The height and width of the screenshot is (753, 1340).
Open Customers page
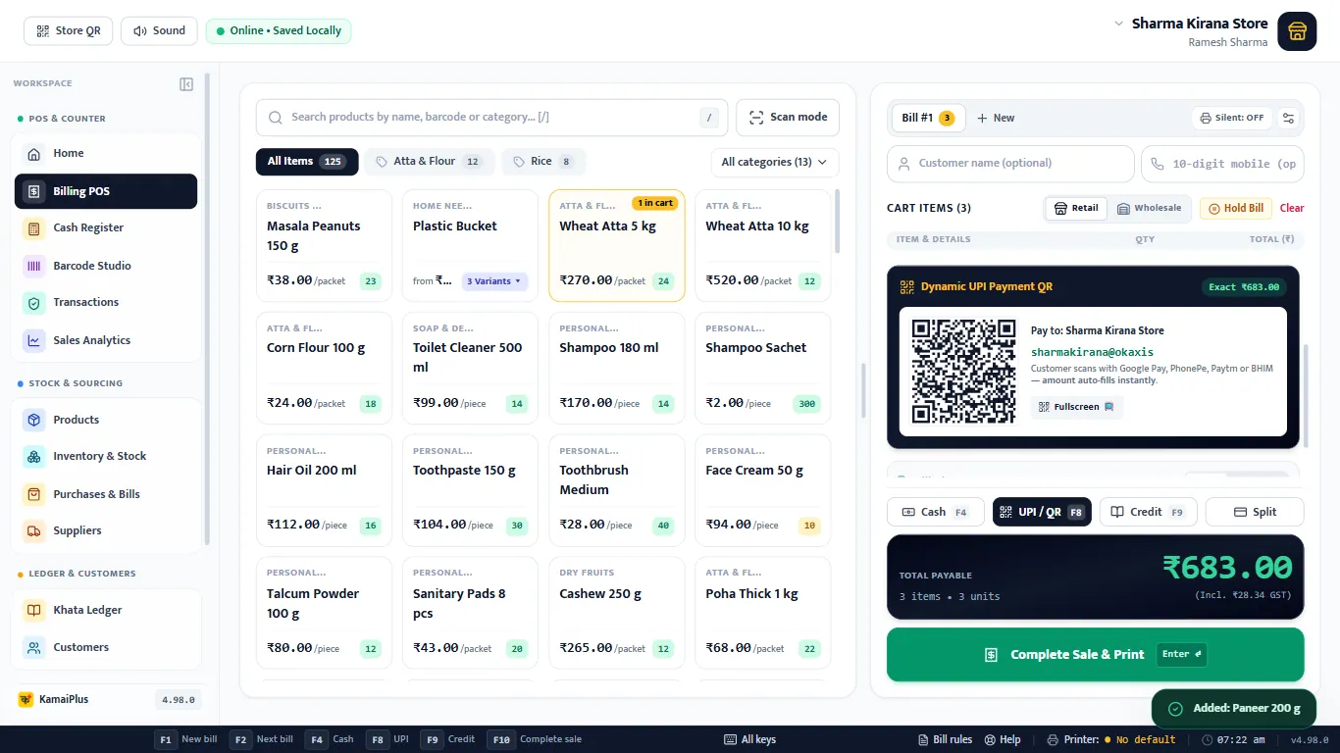tap(106, 647)
